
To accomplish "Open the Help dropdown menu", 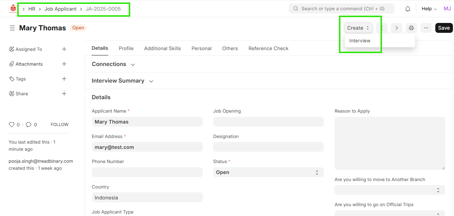I will point(429,9).
